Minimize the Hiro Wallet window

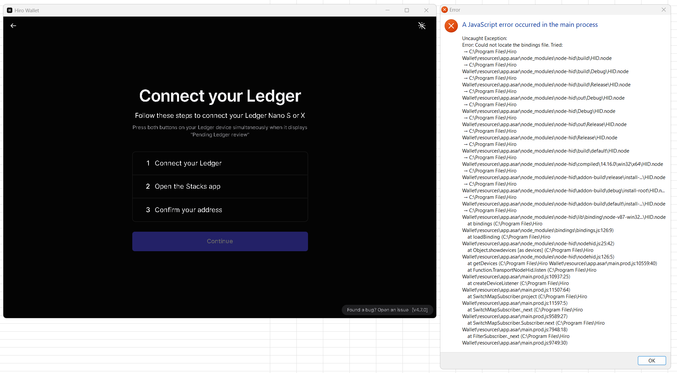click(x=387, y=10)
